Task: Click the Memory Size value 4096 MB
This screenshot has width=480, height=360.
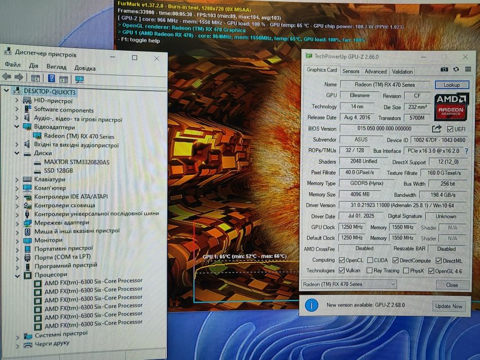Action: (x=360, y=194)
